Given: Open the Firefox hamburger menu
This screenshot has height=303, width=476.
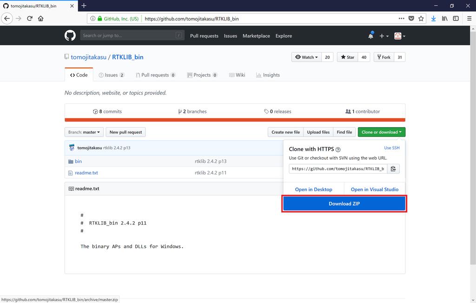Looking at the screenshot, I should click(469, 19).
